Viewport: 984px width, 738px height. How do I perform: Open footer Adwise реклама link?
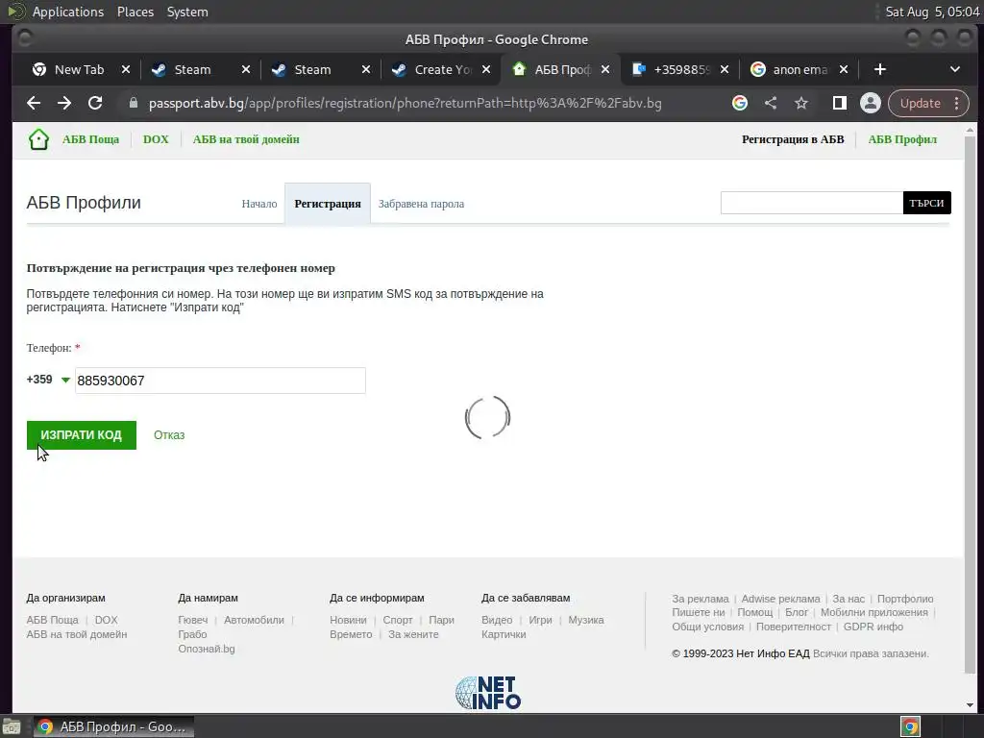click(x=780, y=599)
